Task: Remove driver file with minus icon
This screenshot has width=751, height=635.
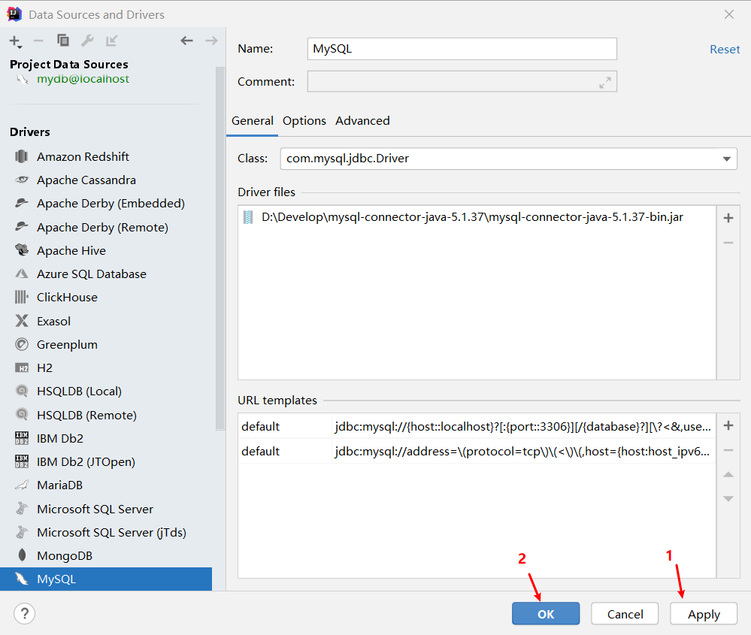Action: point(728,243)
